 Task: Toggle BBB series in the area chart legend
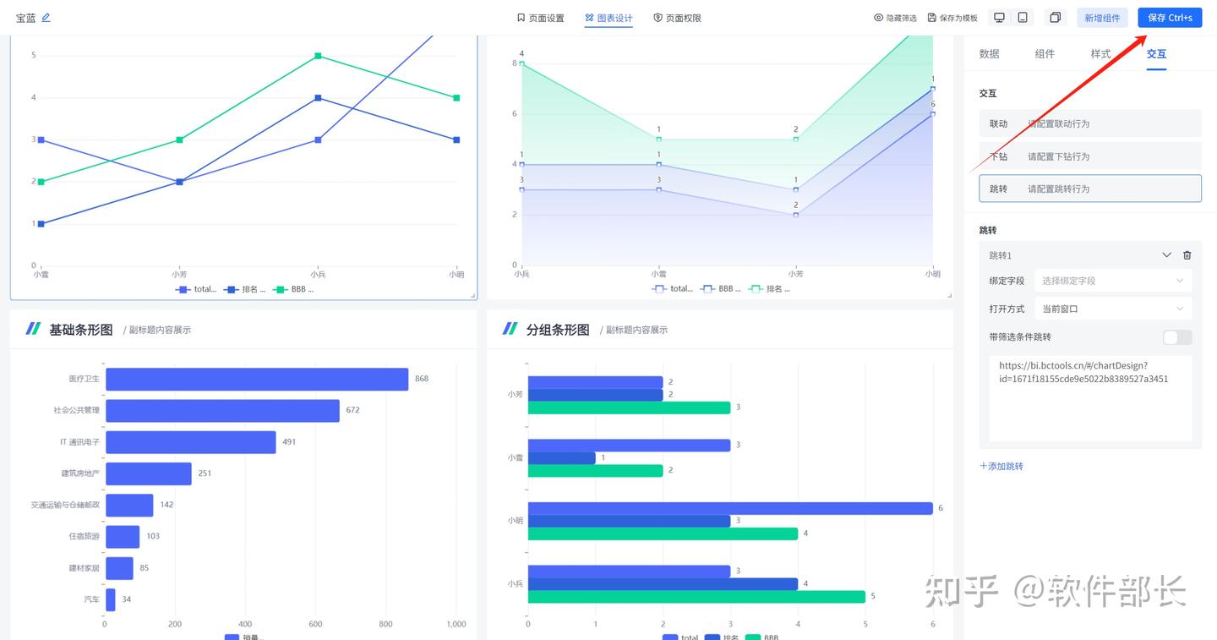tap(722, 289)
